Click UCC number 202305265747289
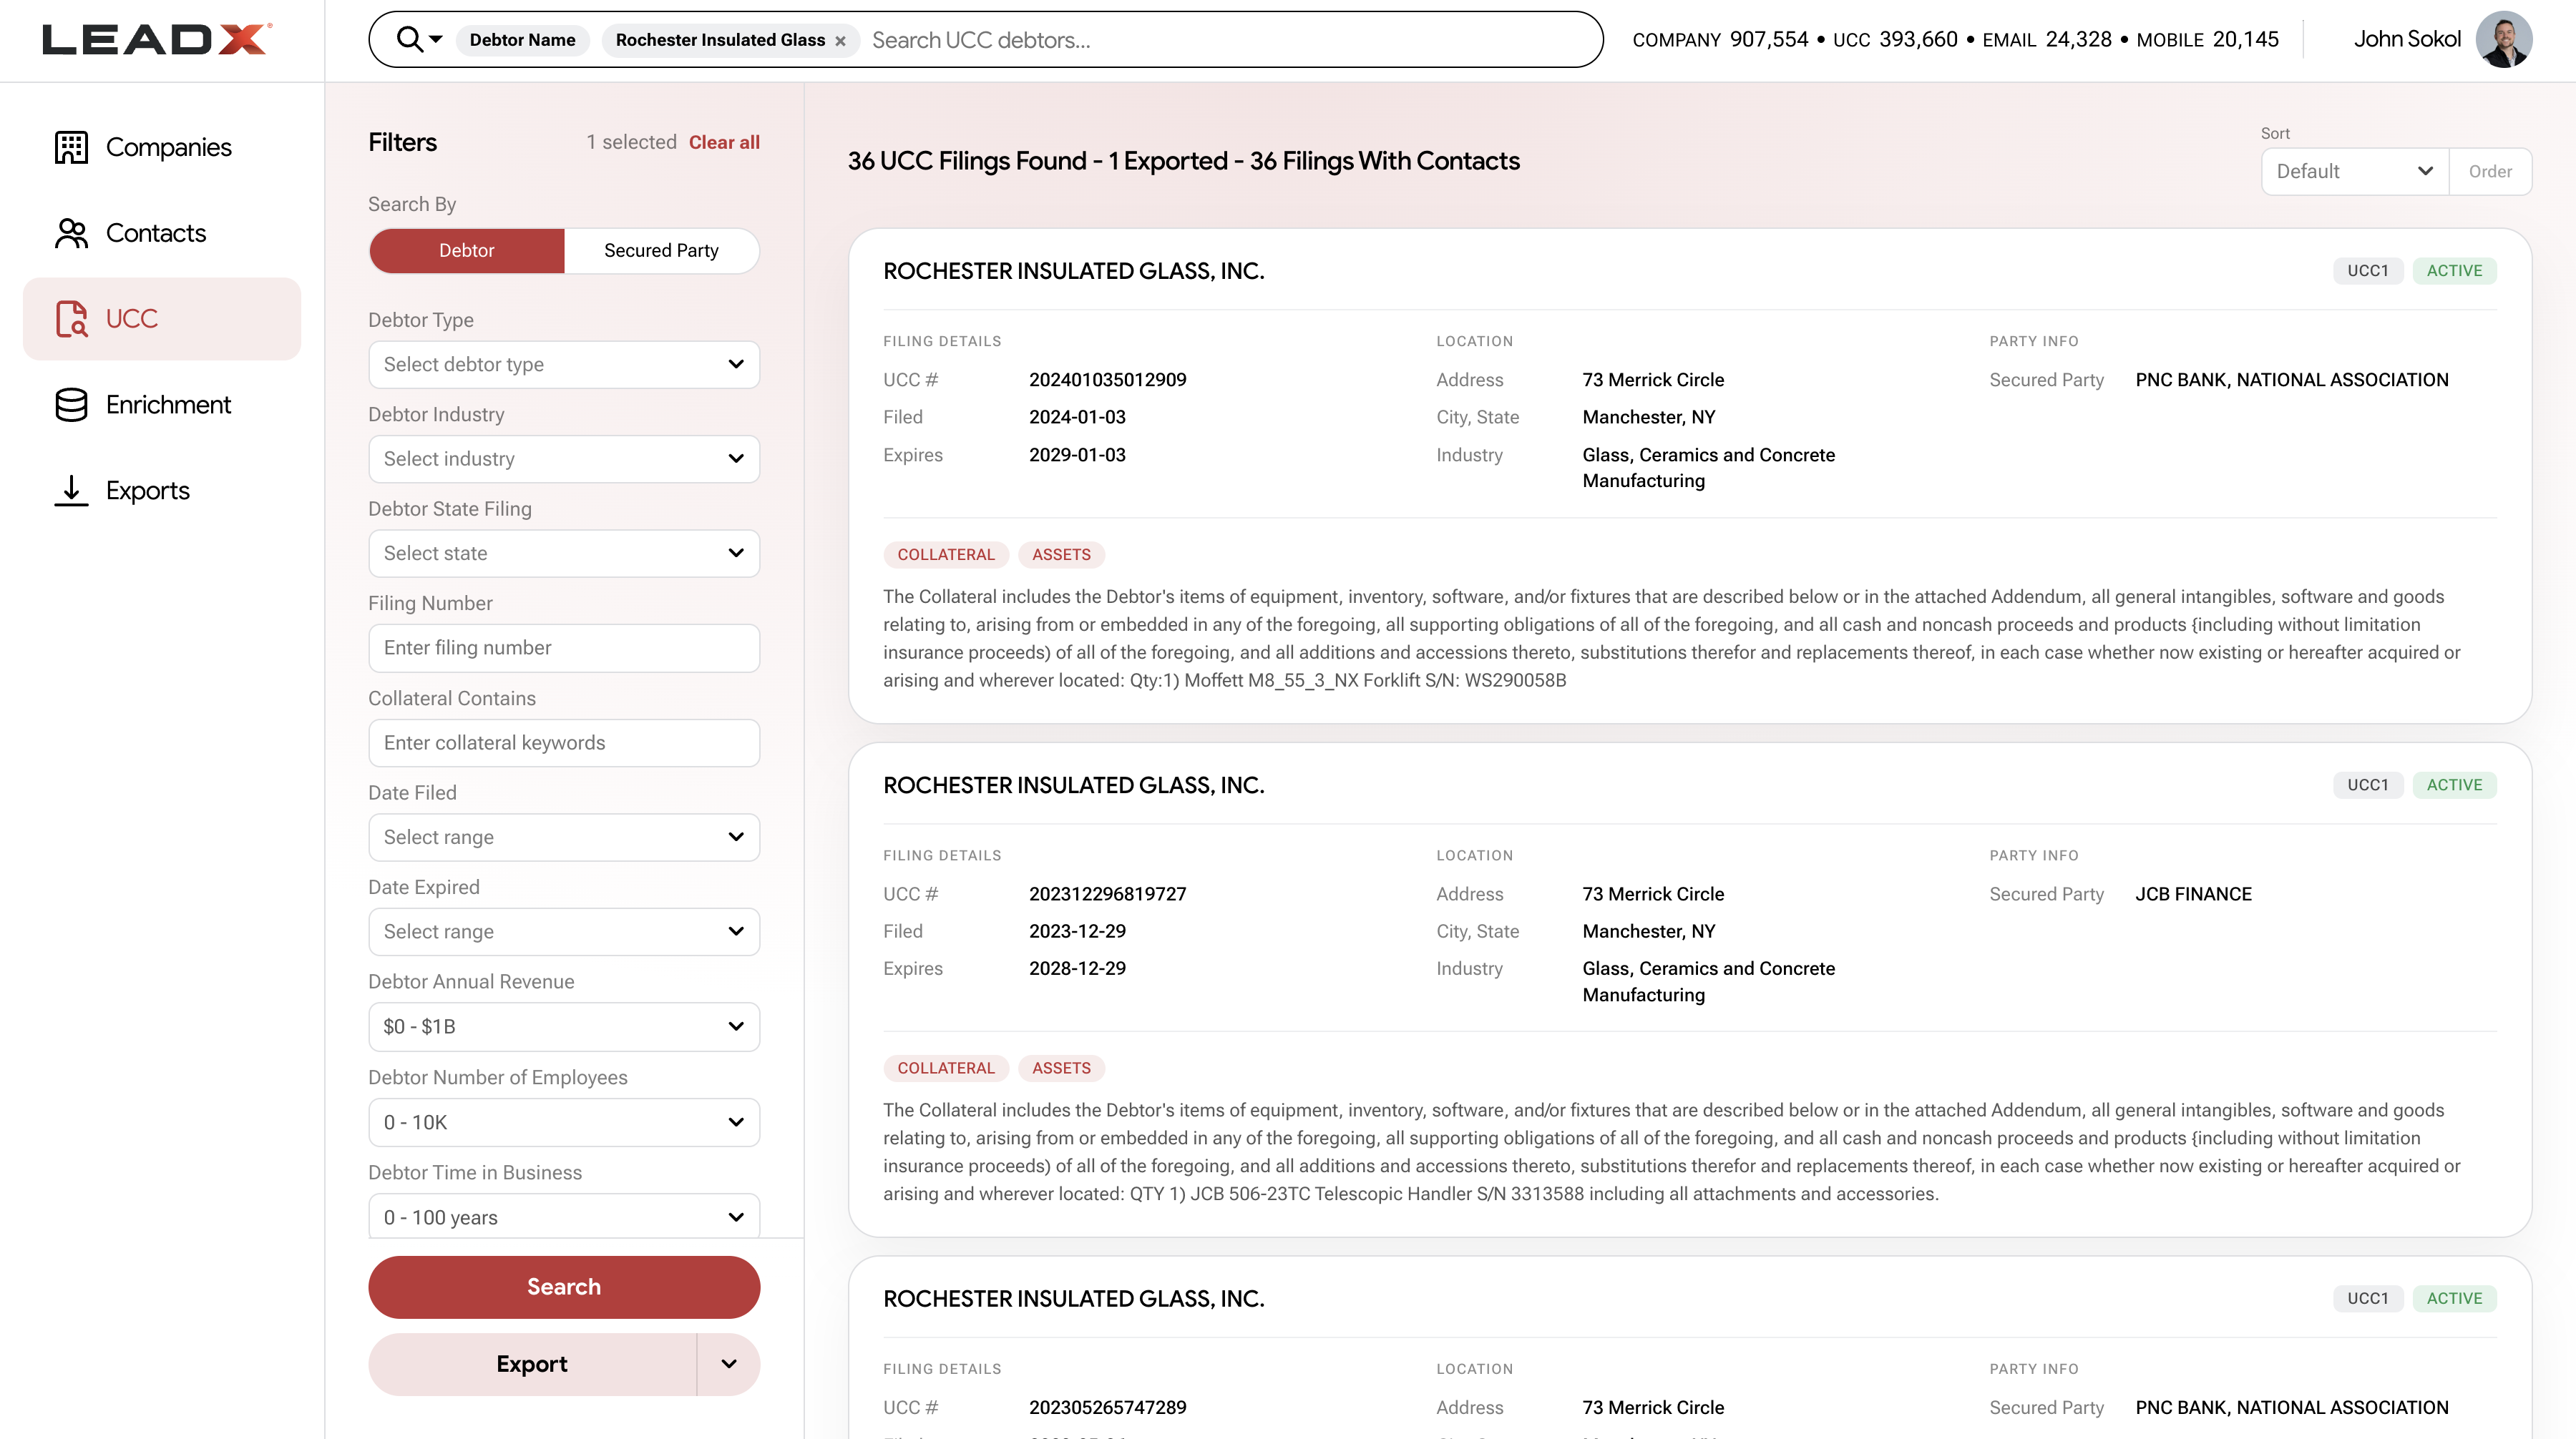 coord(1108,1408)
